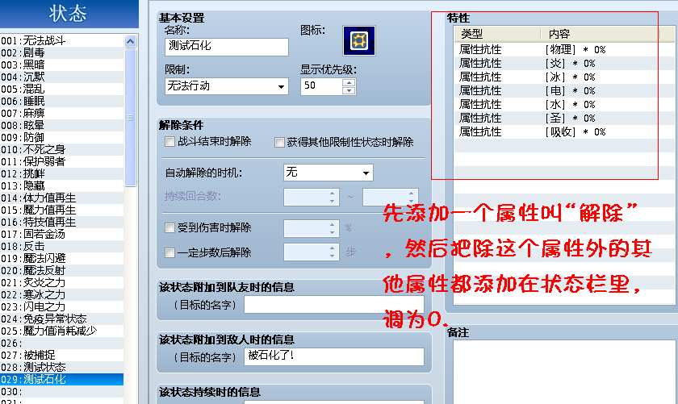Select trait row 属性抗性 [电] * 0%
This screenshot has width=678, height=404.
(x=564, y=91)
